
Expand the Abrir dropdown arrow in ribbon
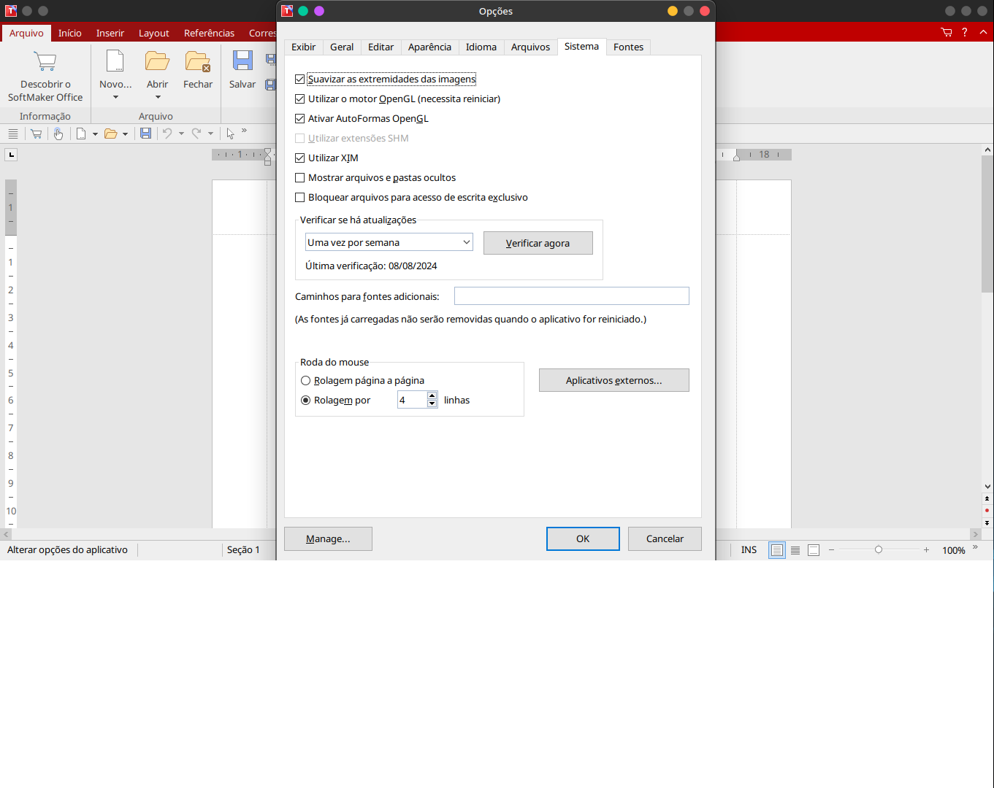(x=158, y=97)
